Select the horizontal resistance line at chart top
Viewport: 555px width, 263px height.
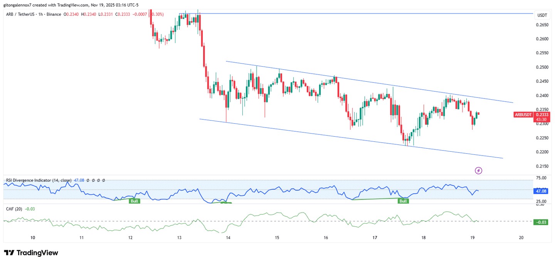347,13
